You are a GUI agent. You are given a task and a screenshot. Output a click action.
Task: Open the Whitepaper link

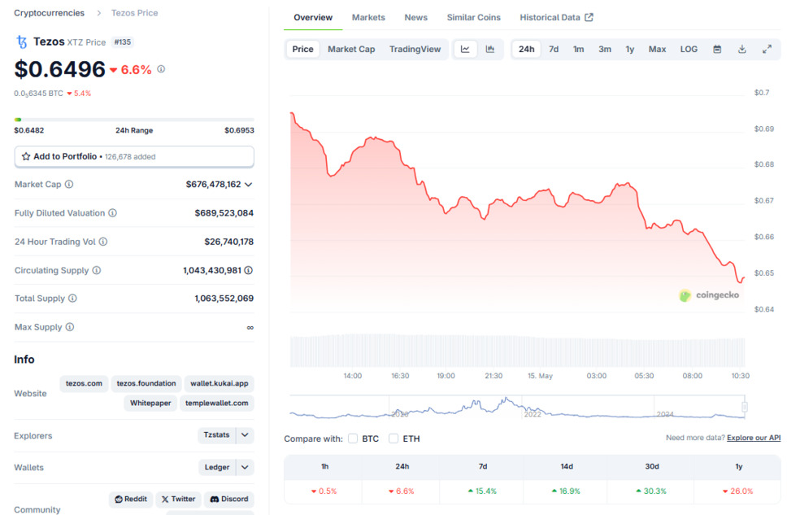click(150, 403)
